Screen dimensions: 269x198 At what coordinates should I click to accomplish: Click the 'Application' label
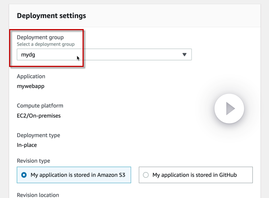click(x=31, y=76)
